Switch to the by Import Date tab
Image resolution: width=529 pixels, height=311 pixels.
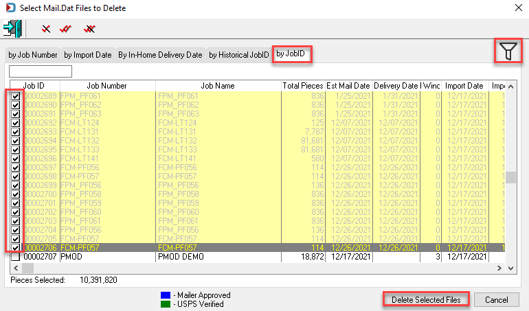(x=88, y=55)
